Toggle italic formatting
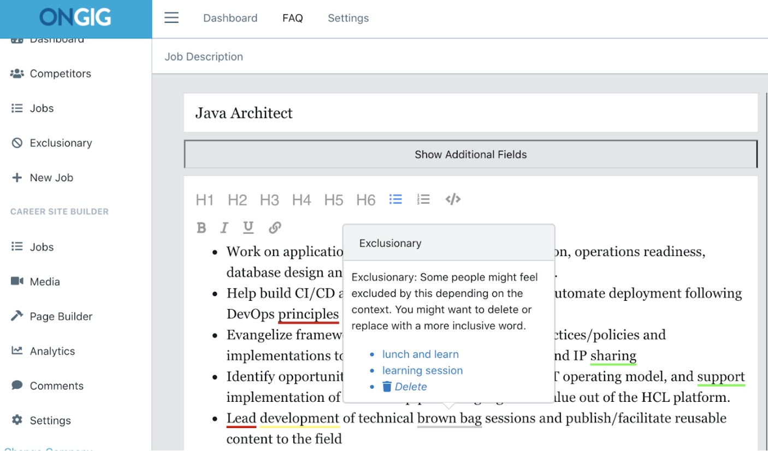This screenshot has height=451, width=768. click(224, 227)
